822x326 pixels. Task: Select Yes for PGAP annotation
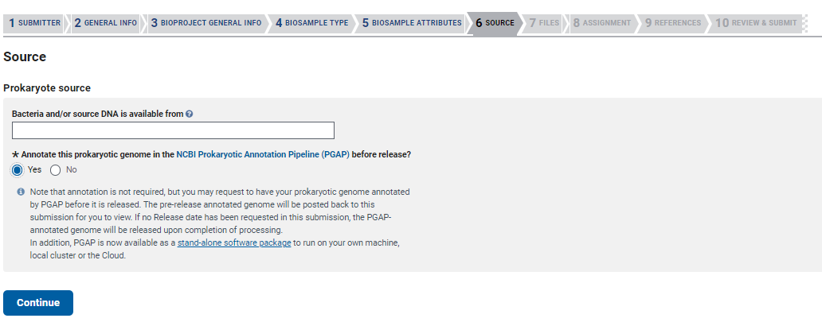18,170
